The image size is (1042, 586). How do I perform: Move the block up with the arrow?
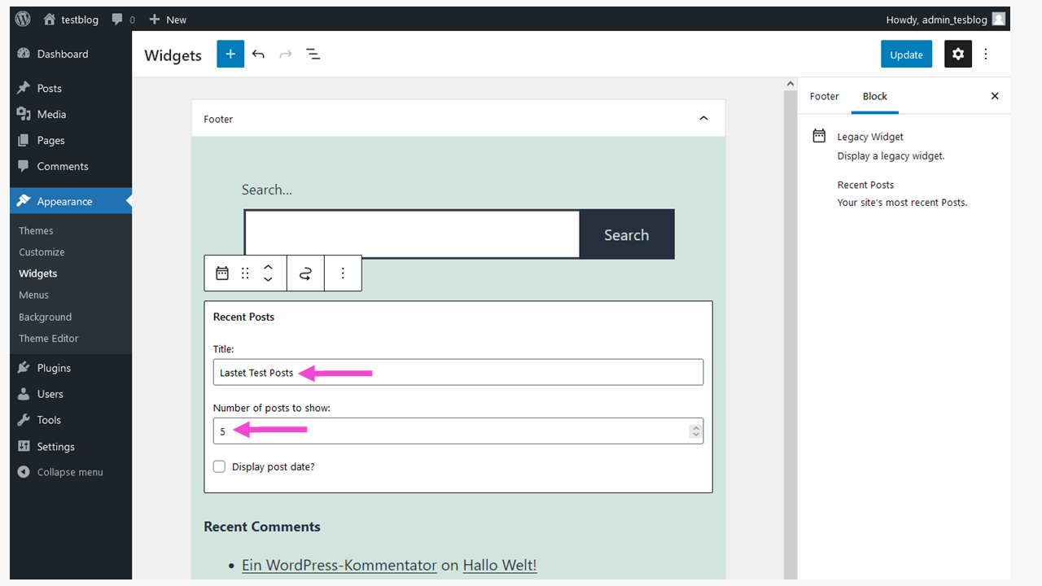pos(268,267)
